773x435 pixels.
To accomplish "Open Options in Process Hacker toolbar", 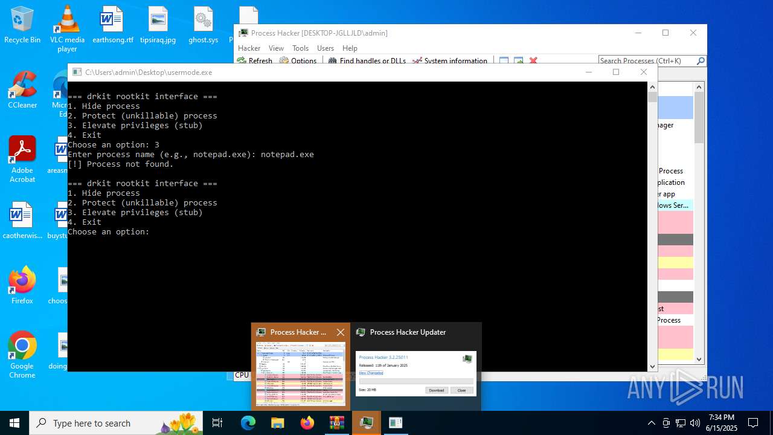I will [x=298, y=60].
